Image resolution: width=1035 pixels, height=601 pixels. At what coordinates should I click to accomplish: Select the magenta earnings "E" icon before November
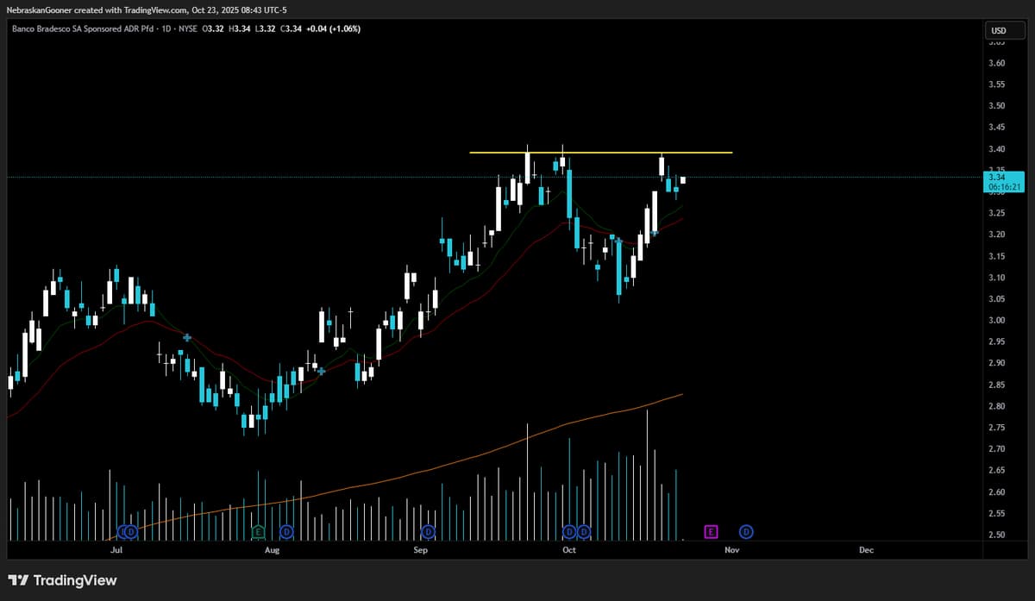(x=711, y=532)
